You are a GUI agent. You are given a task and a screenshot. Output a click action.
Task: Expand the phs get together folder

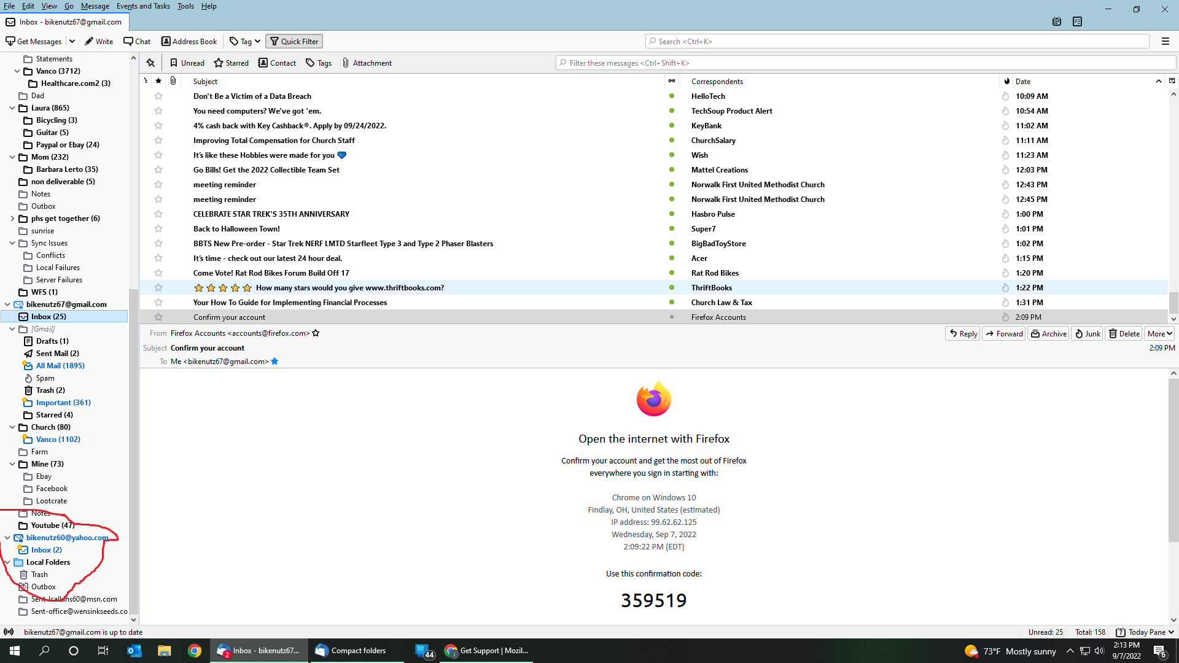(x=12, y=219)
